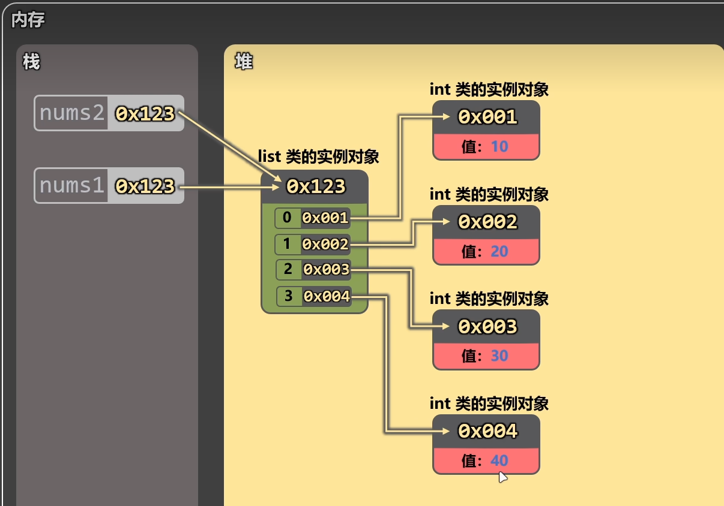Select index 2 in the list object
Viewport: 724px width, 506px height.
coord(288,270)
